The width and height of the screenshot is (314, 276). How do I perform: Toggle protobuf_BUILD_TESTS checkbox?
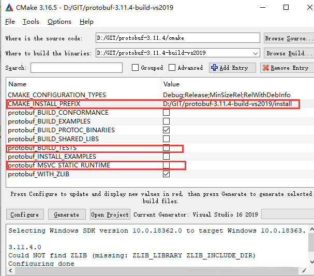[166, 148]
